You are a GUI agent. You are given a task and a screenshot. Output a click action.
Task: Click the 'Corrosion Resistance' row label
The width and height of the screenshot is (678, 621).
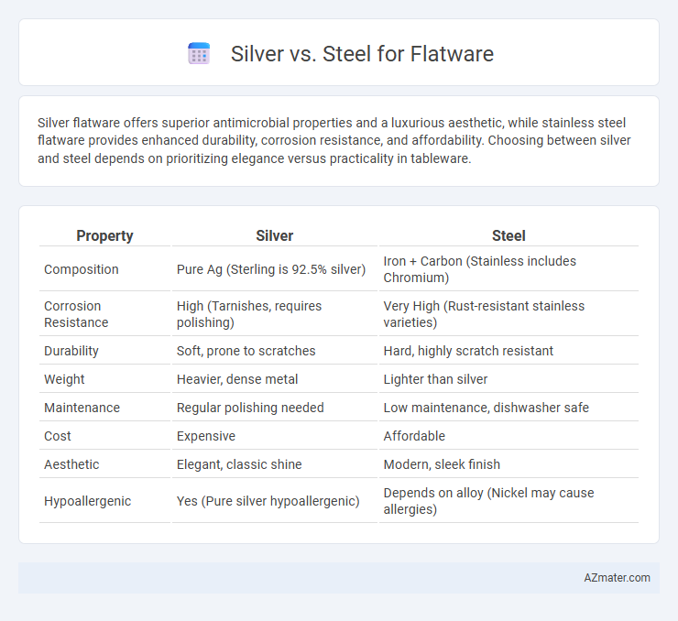[76, 314]
